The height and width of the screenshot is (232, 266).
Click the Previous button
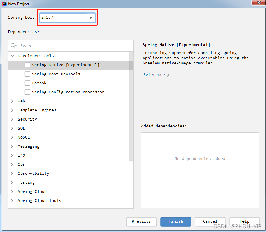point(141,221)
